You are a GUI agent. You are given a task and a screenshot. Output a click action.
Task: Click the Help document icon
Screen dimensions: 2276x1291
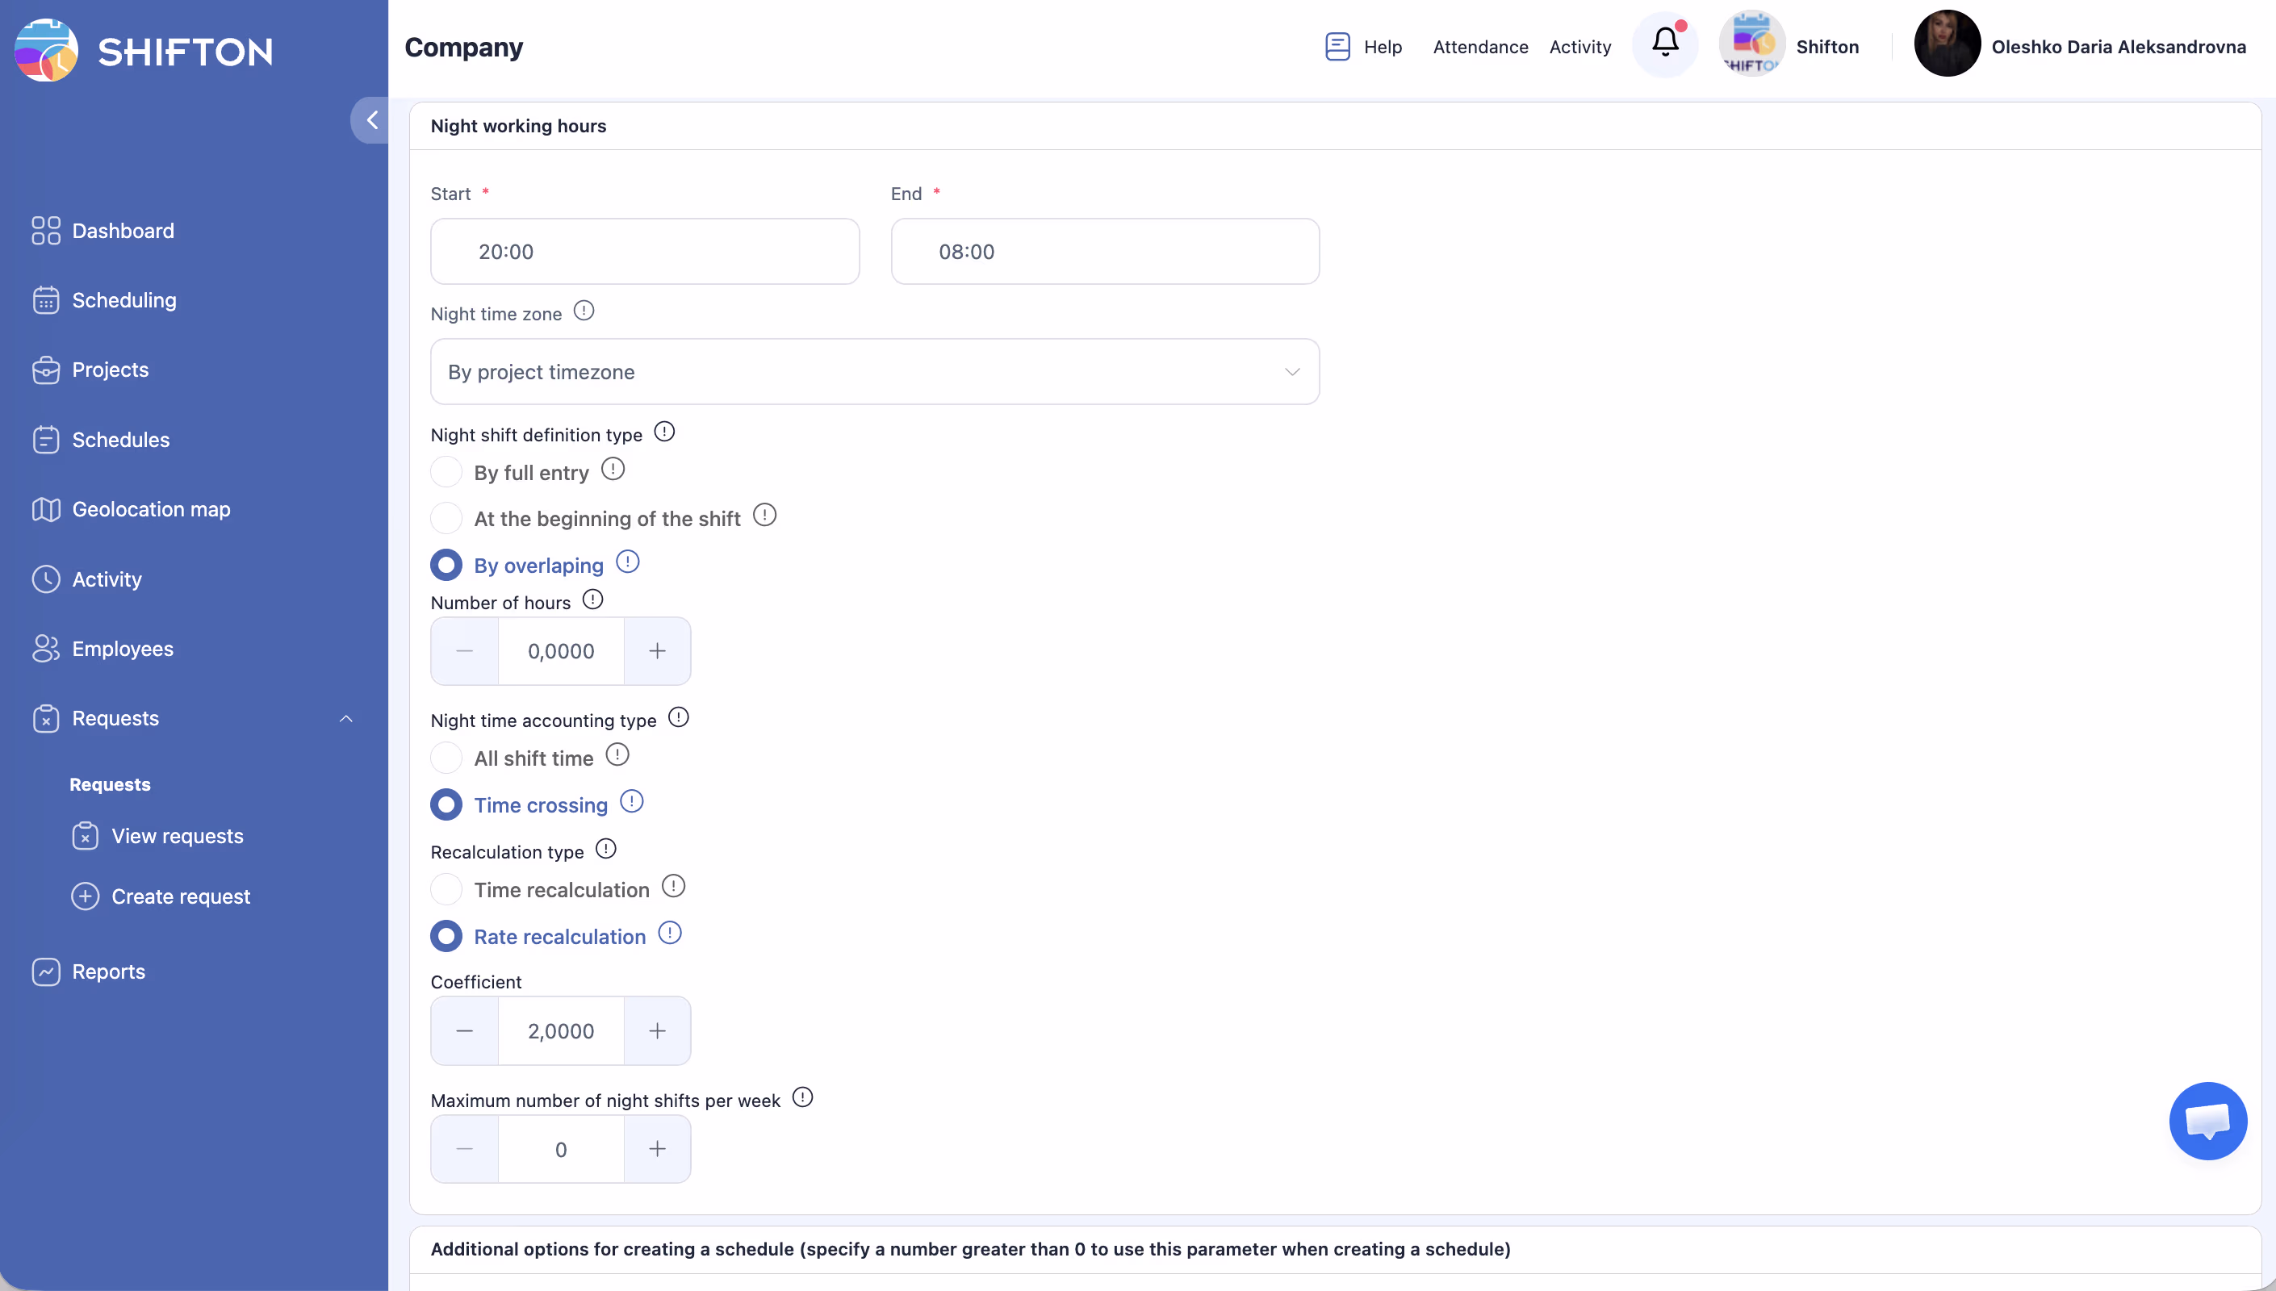[1337, 46]
